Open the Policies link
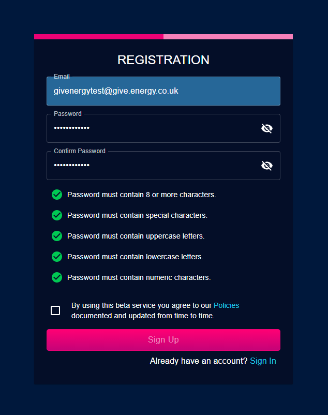The width and height of the screenshot is (328, 415). (x=226, y=305)
